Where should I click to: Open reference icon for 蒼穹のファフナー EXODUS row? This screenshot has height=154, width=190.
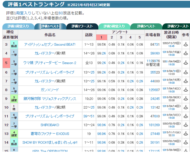coord(186,134)
